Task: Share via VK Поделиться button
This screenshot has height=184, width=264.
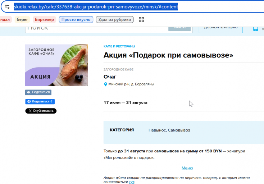Action: pos(38,92)
